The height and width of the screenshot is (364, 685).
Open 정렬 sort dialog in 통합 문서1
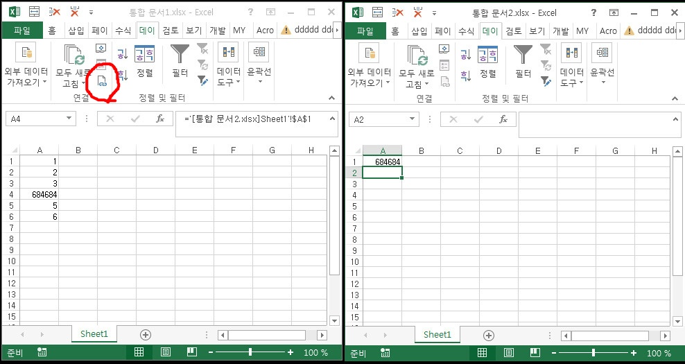point(144,61)
